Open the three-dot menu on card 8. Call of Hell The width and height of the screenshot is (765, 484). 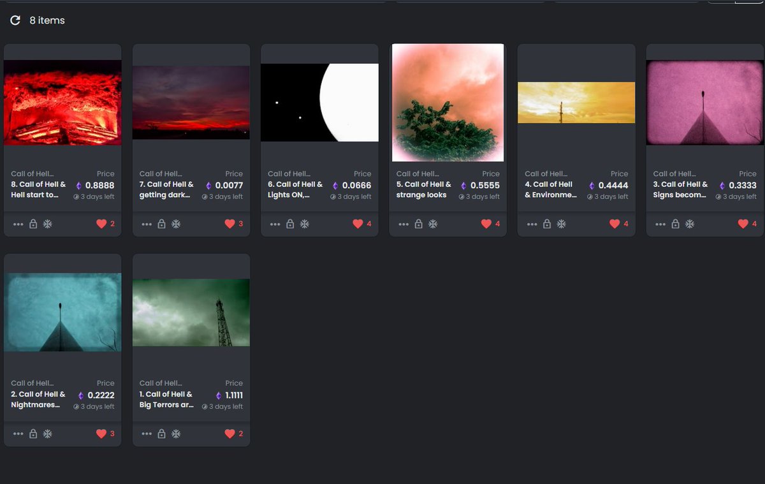18,224
